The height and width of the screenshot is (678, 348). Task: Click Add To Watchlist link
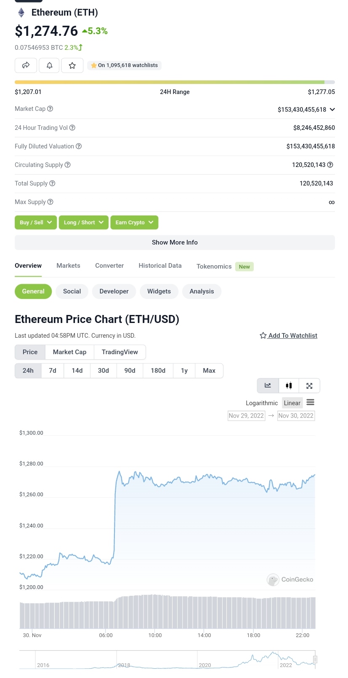click(x=289, y=336)
